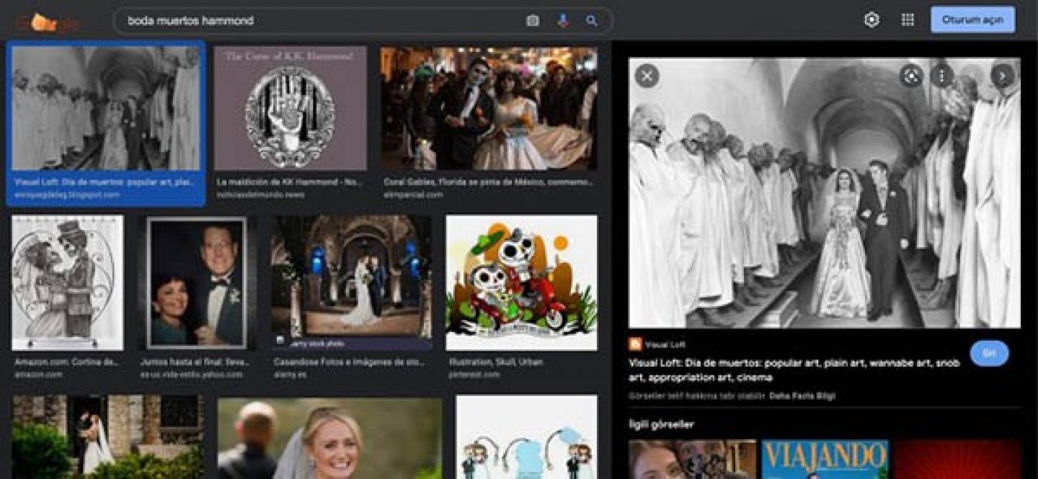This screenshot has width=1038, height=479.
Task: Go to next image with arrow
Action: click(1002, 76)
